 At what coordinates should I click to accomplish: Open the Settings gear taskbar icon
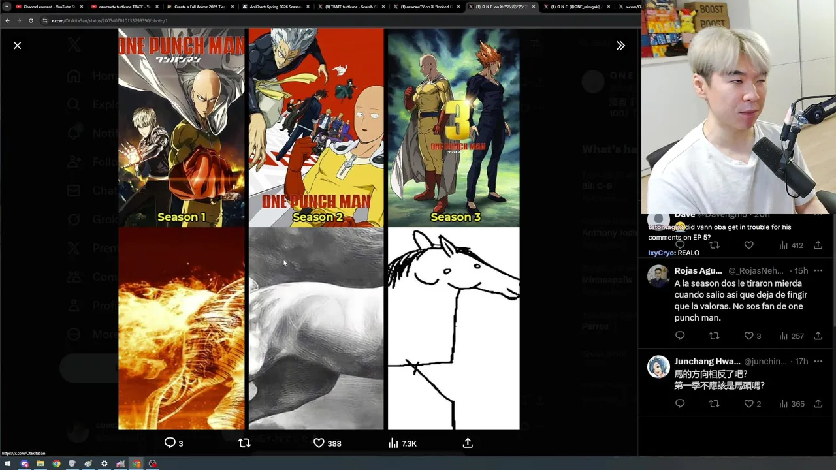coord(104,464)
